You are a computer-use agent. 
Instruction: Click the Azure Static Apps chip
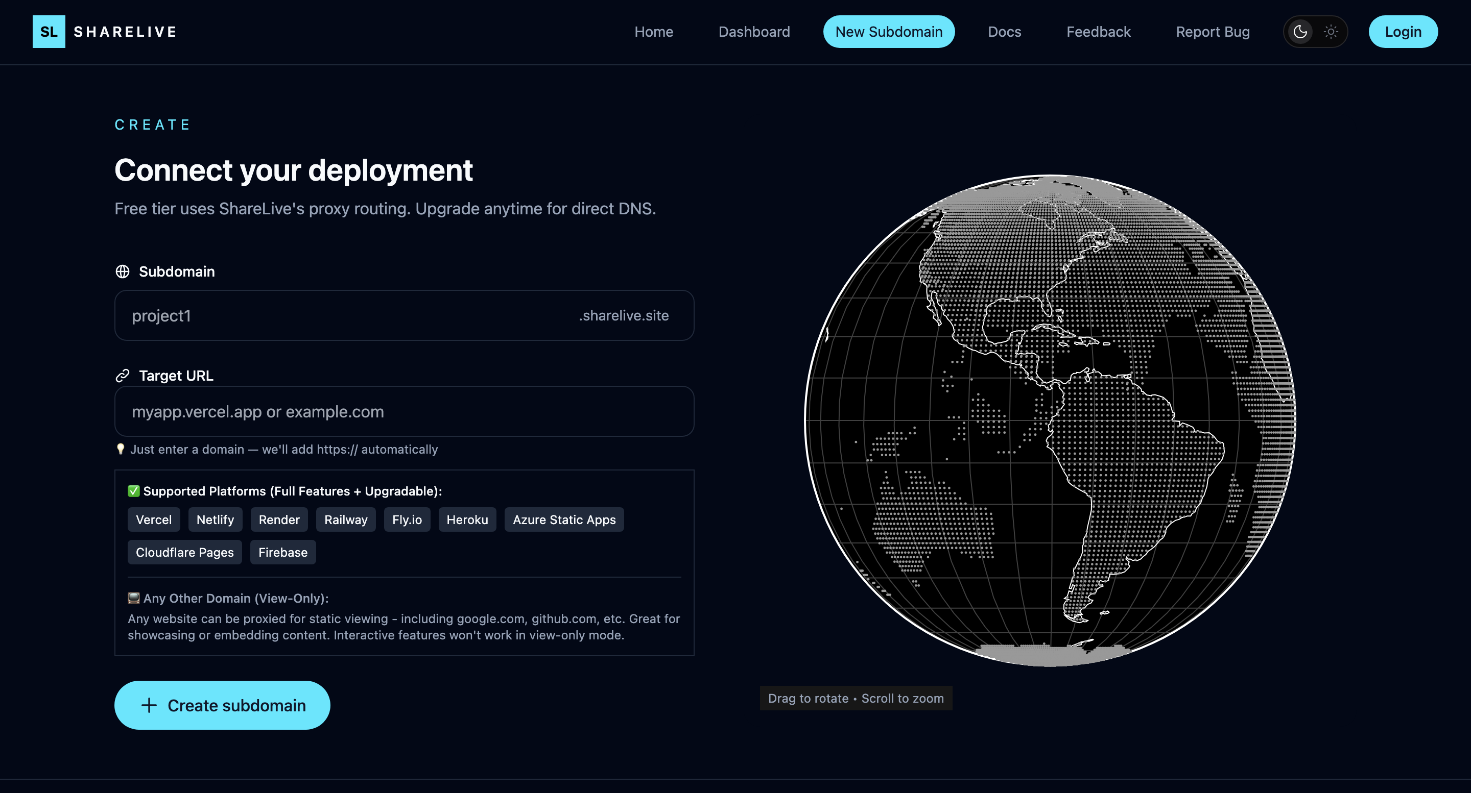click(x=564, y=519)
